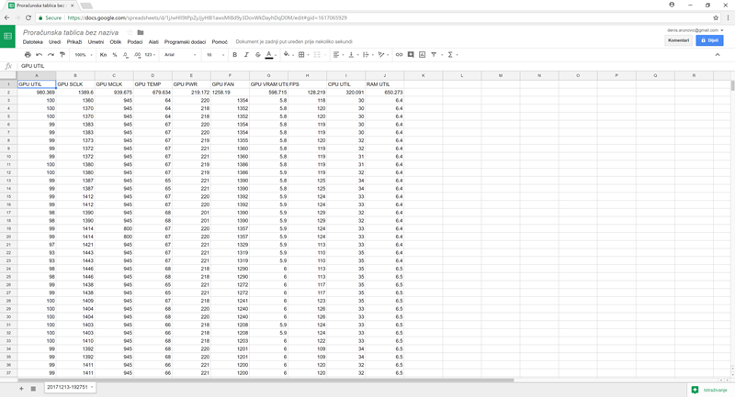Open the Prikaži menu

(74, 41)
